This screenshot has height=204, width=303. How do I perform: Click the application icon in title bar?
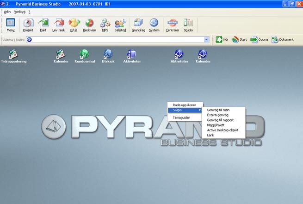[2, 4]
